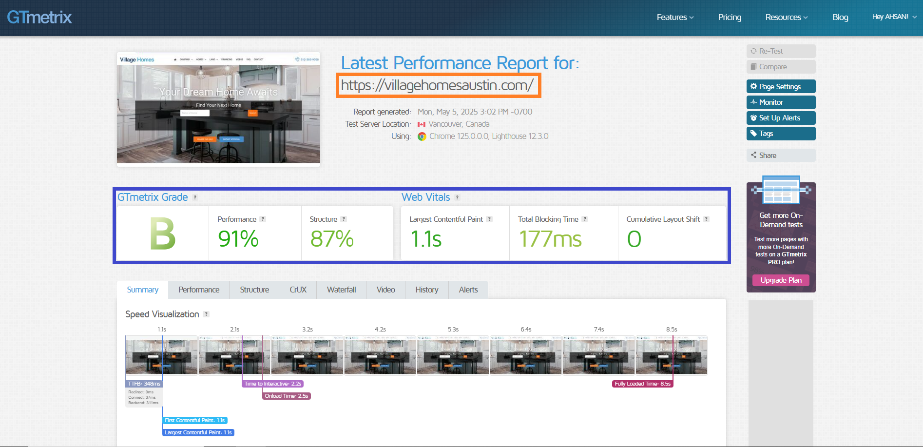Click the Re-Test button

click(781, 51)
